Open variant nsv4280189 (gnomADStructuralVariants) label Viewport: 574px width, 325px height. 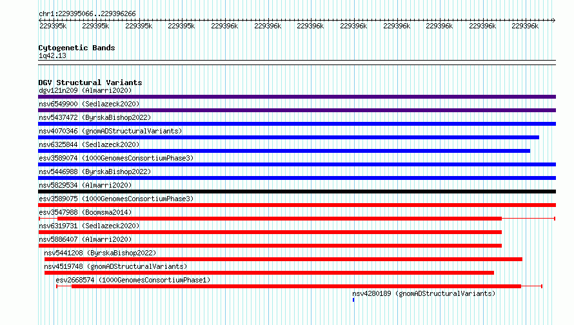point(424,293)
